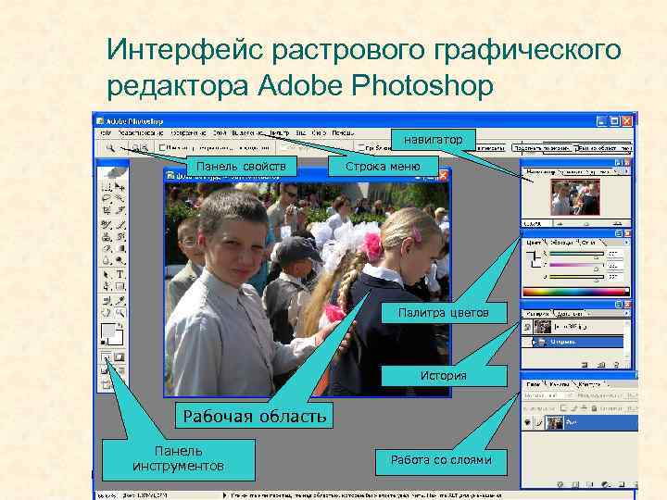667x500 pixels.
Task: Switch to Quick Mask mode in toolbox
Action: (120, 357)
